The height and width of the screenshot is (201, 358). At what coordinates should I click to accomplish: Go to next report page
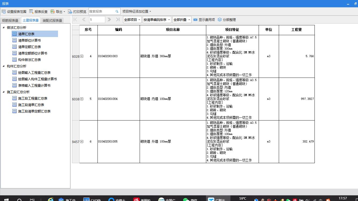coord(109,20)
